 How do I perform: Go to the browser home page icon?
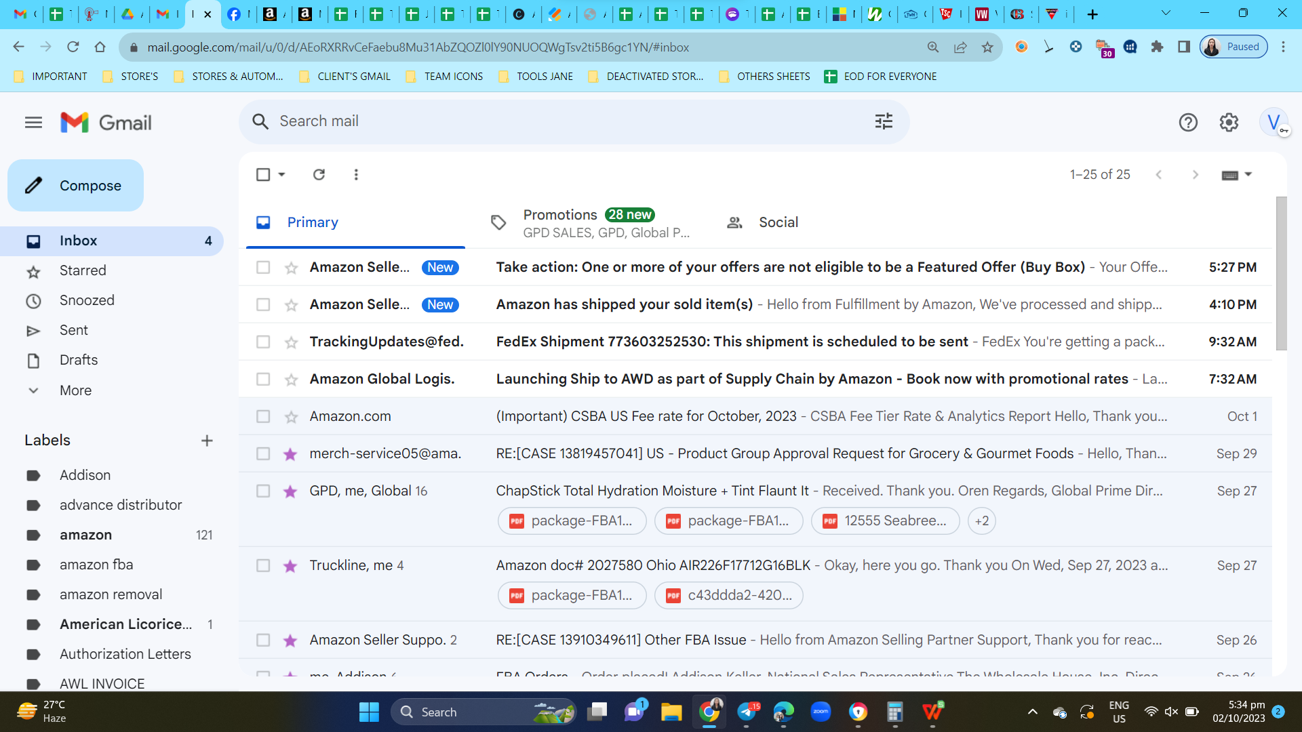pos(100,47)
